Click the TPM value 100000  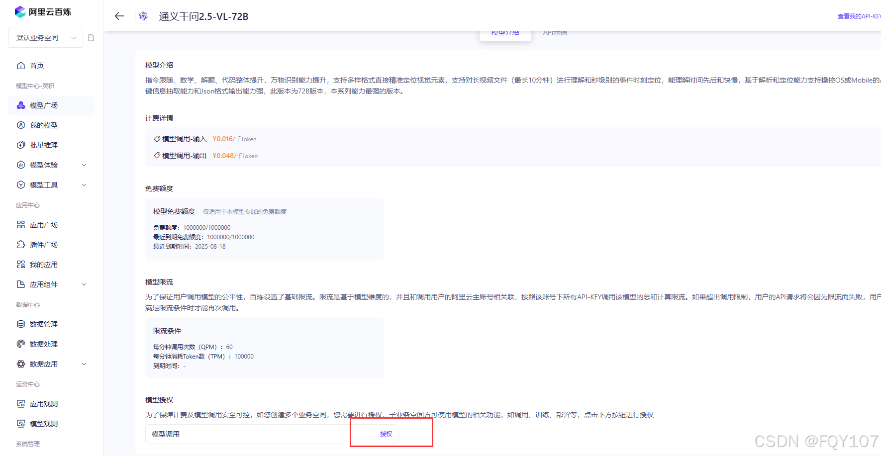[x=244, y=357]
